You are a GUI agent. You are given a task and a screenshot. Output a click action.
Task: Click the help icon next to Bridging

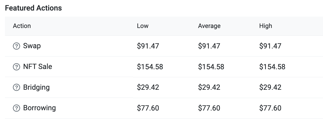coord(16,87)
